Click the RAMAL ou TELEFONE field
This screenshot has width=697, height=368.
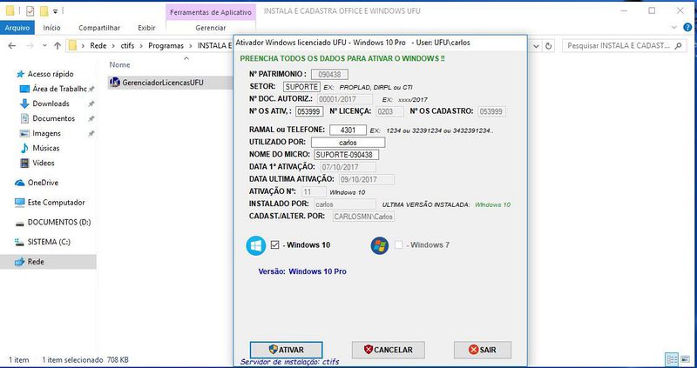[x=348, y=130]
